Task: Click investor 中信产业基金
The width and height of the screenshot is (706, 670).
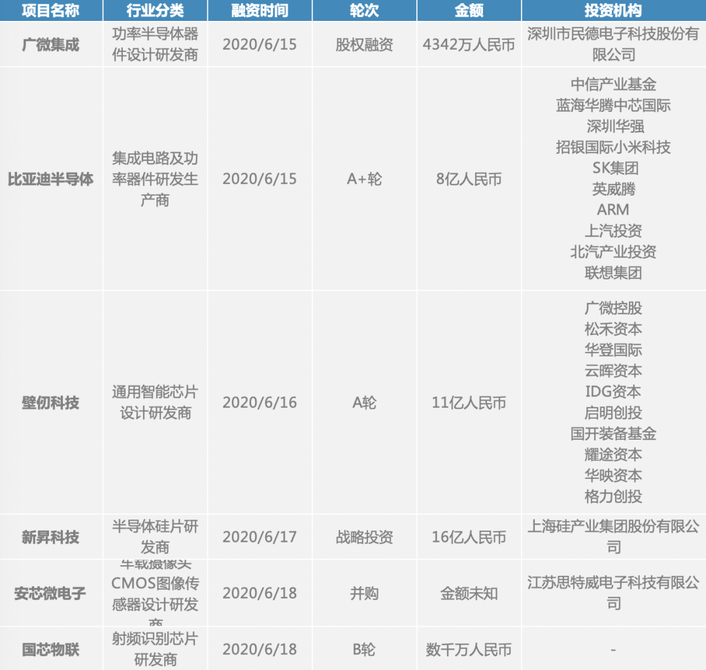Action: pyautogui.click(x=614, y=84)
